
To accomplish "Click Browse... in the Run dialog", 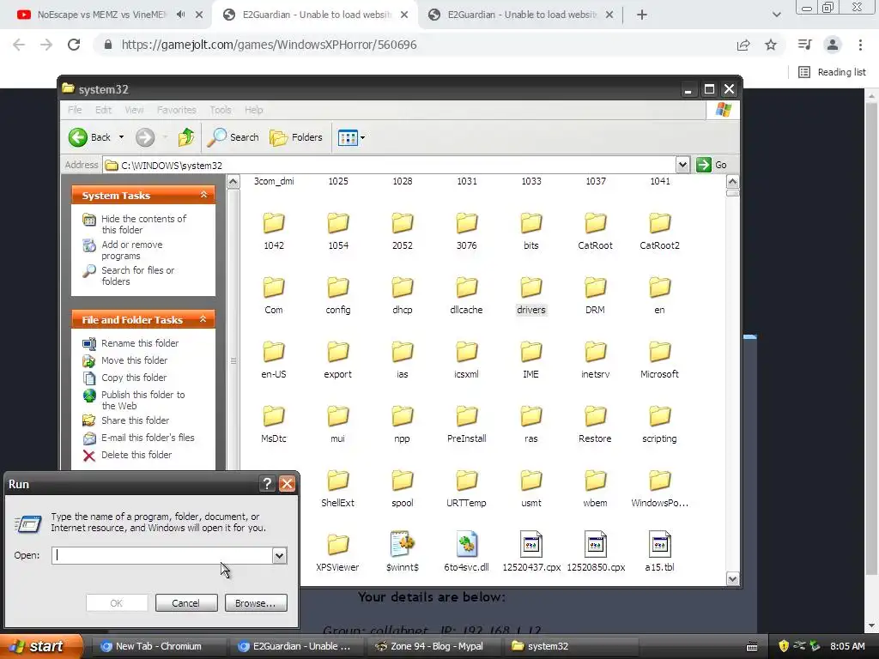I will point(256,603).
